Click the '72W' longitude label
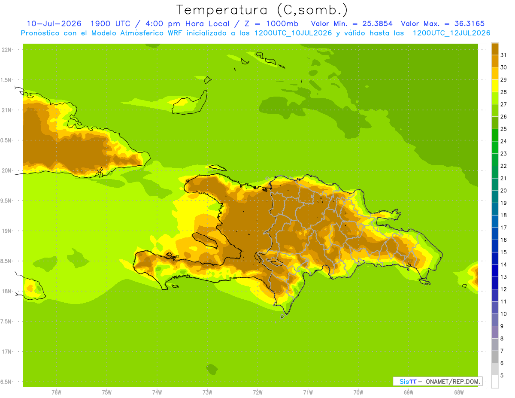 coord(258,392)
